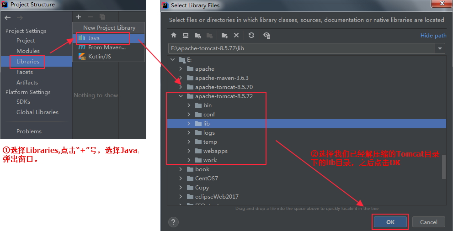Click the Module directory toolbar icon
This screenshot has width=453, height=231.
click(209, 35)
